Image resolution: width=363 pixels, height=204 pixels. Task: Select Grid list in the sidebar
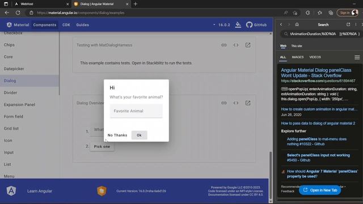[x=29, y=129]
